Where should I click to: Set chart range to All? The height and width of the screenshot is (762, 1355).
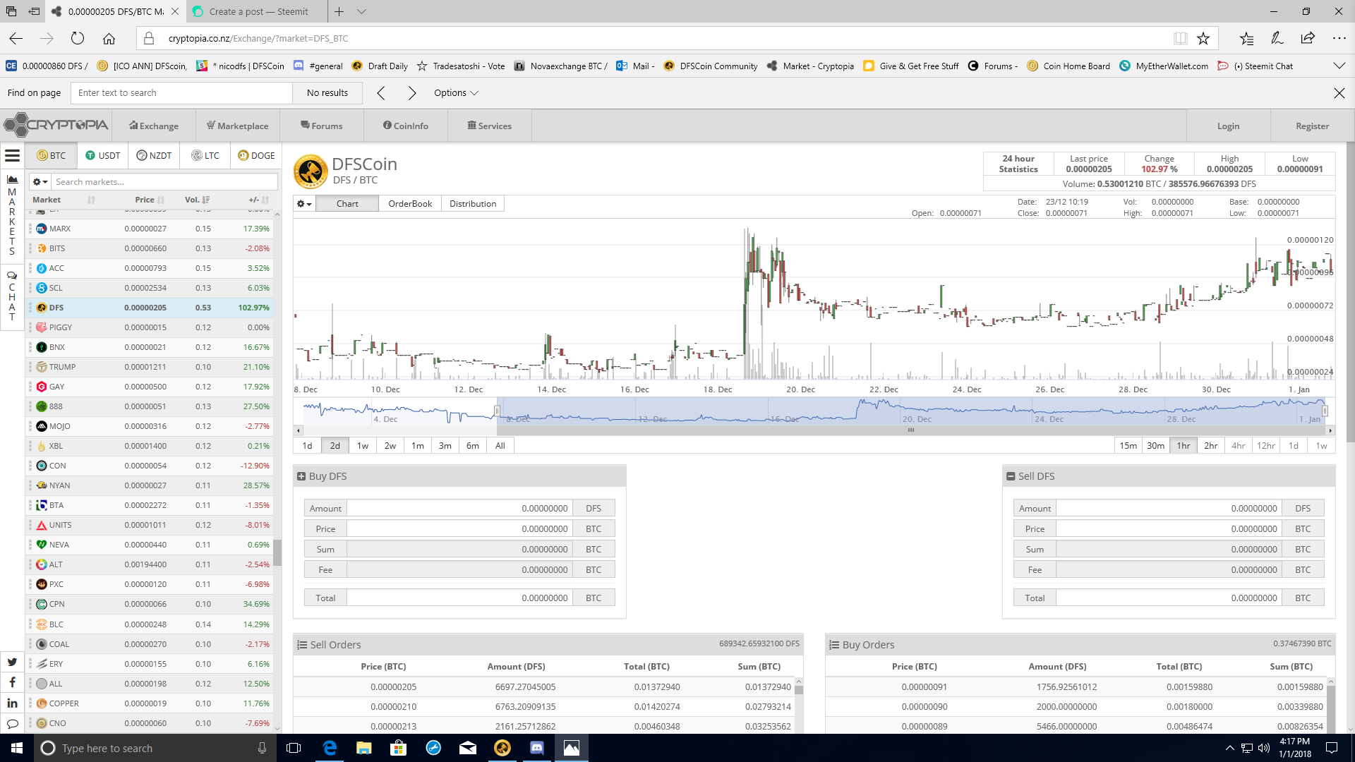500,446
